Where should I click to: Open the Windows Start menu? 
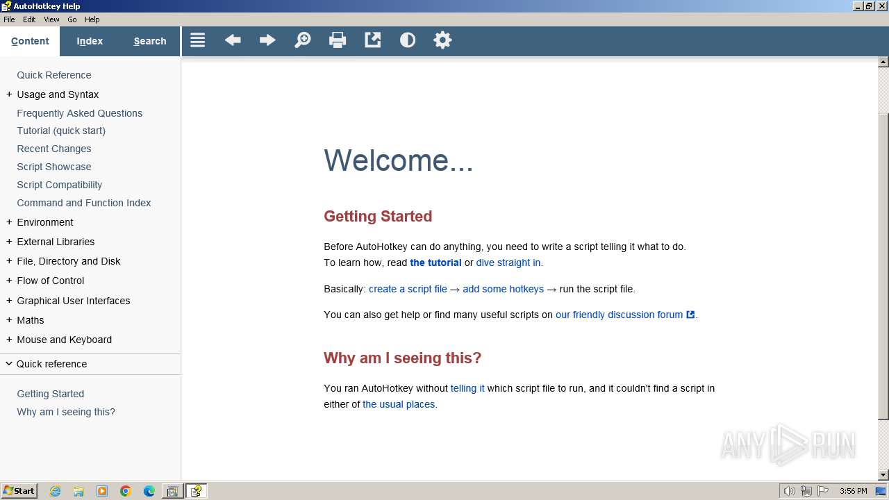(19, 491)
